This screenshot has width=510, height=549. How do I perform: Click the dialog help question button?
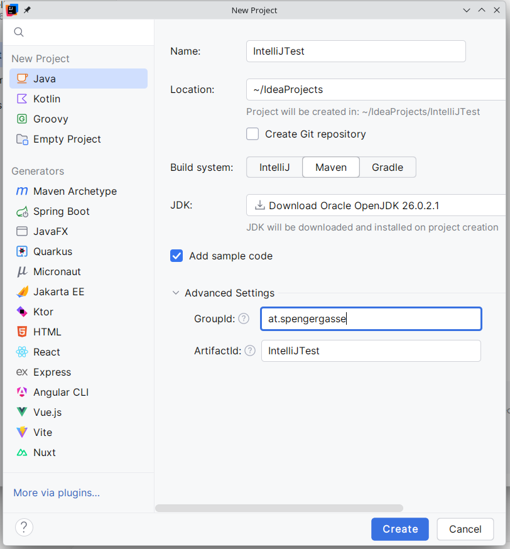tap(24, 527)
